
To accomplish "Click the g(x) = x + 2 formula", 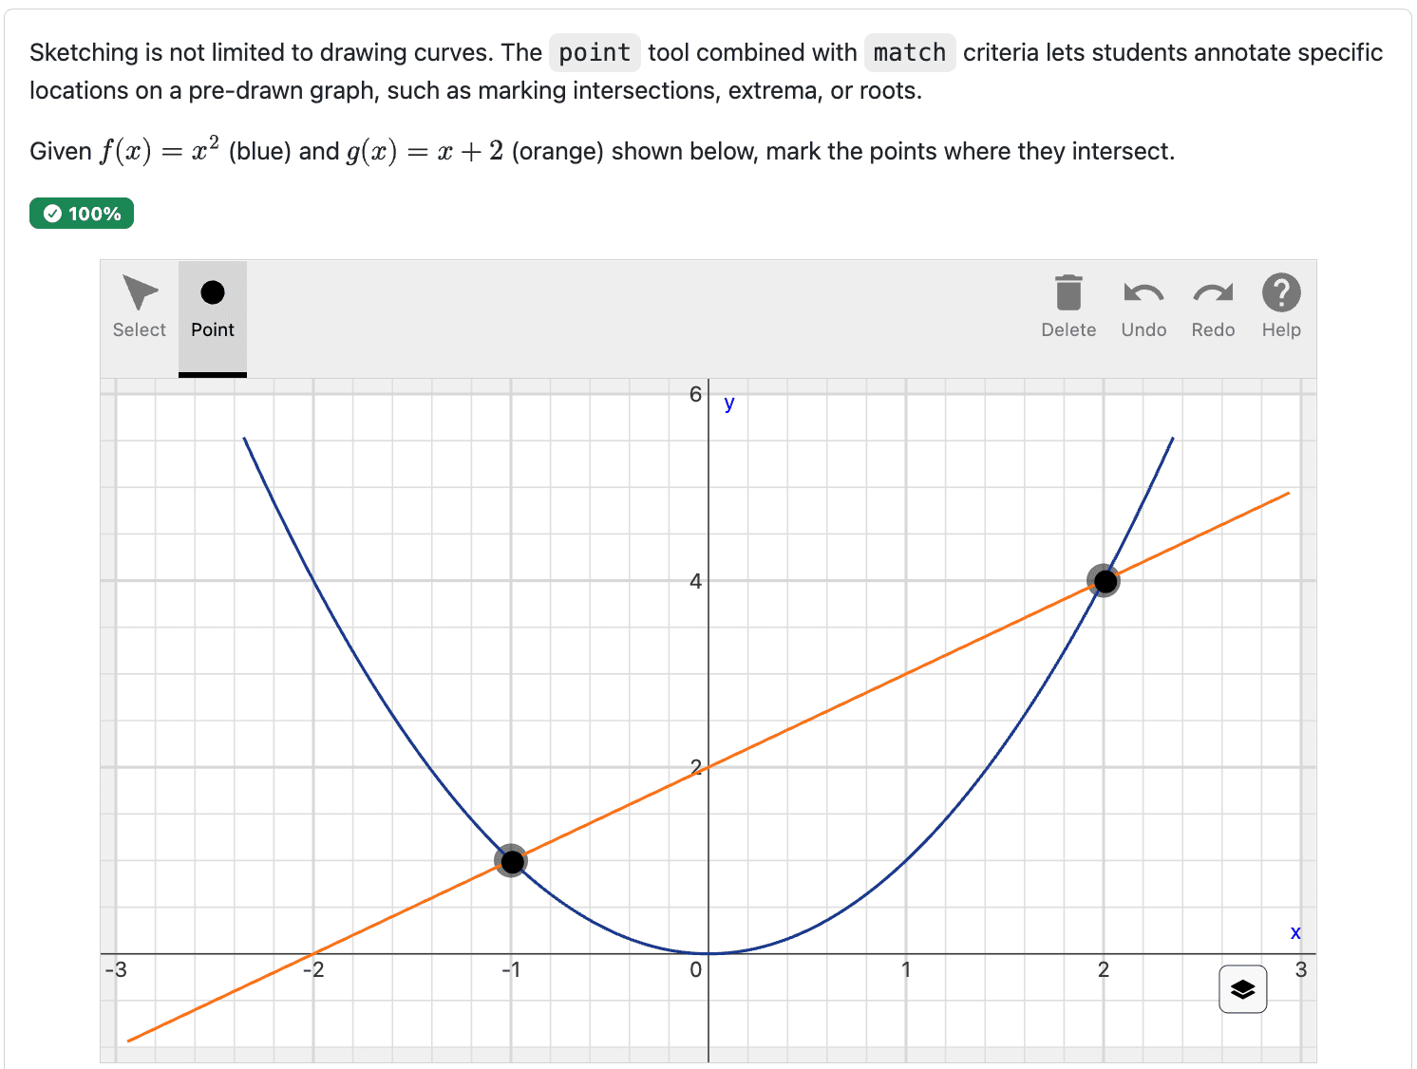I will coord(425,151).
